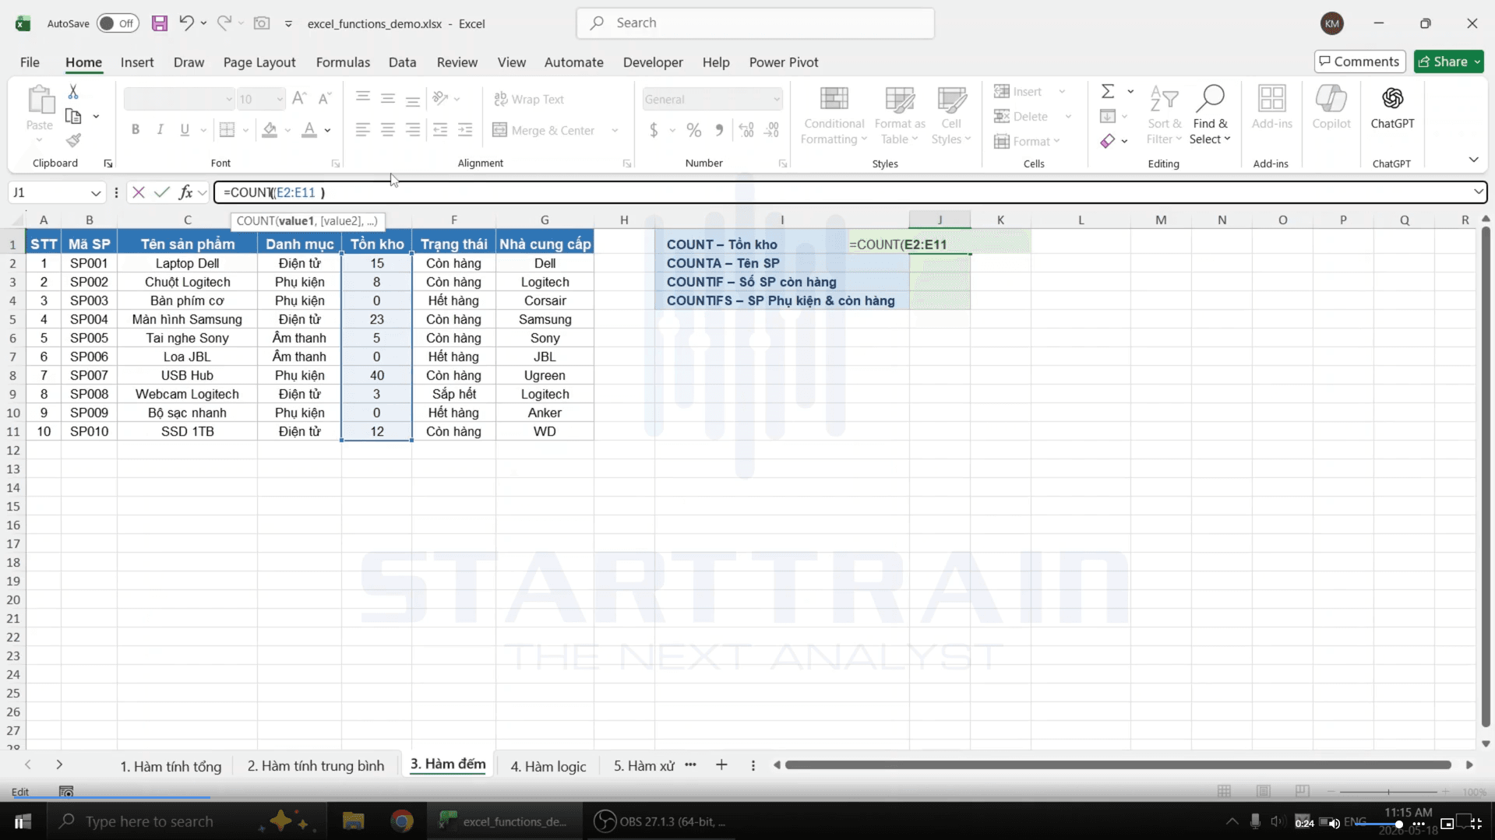Open the Insert cells dropdown arrow
The image size is (1495, 840).
(x=1062, y=92)
